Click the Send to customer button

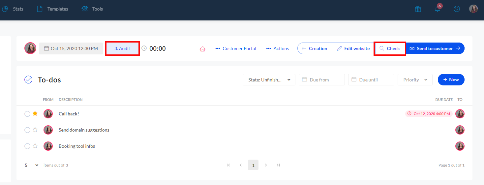(x=435, y=48)
